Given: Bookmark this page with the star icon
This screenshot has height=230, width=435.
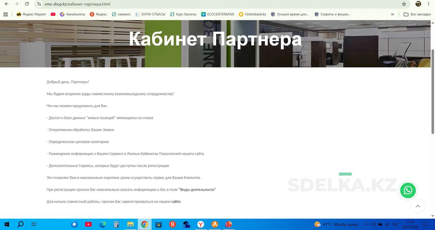Looking at the screenshot, I should (404, 4).
